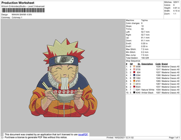Viewport: 181px width, 140px height.
Task: Click the 'Left:' measurement label
Action: point(128,32)
